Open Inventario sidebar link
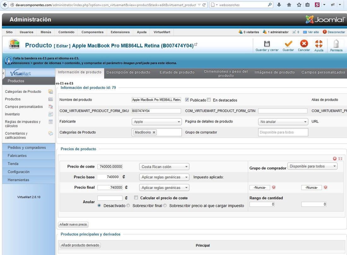347x255 pixels. [12, 114]
